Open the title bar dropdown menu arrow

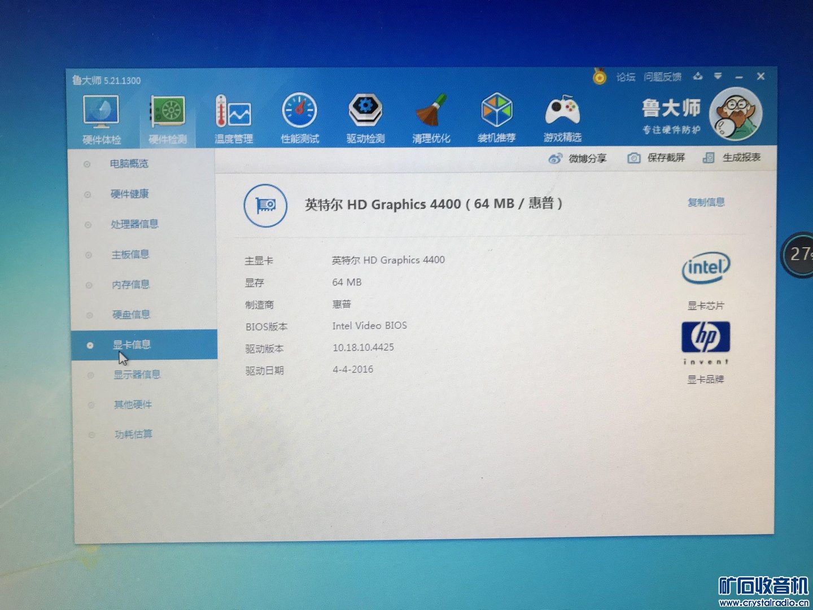point(718,76)
